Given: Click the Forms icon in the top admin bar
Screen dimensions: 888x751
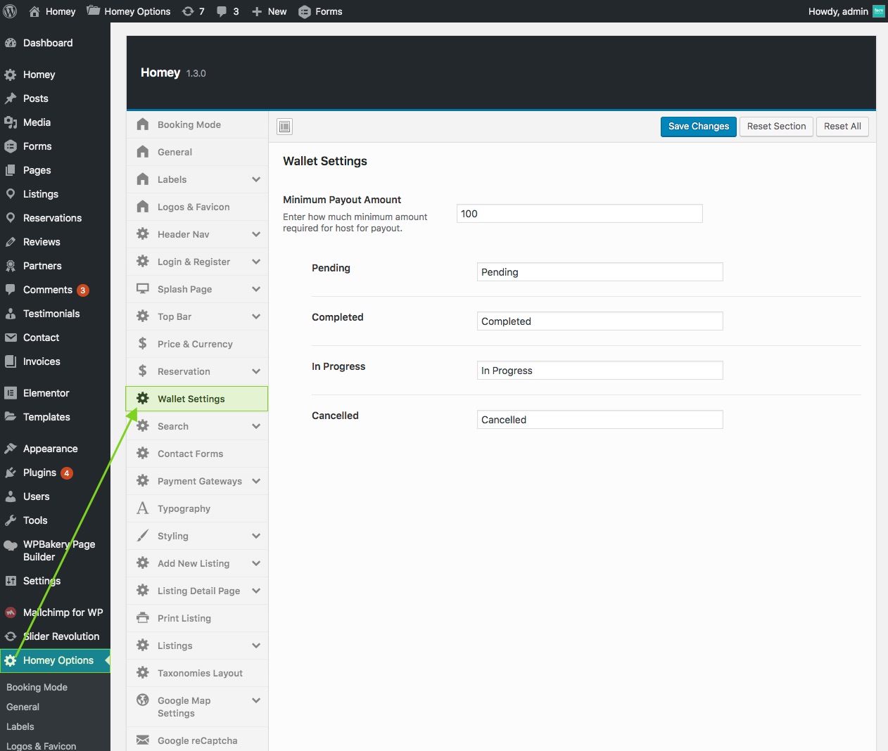Looking at the screenshot, I should pyautogui.click(x=305, y=12).
